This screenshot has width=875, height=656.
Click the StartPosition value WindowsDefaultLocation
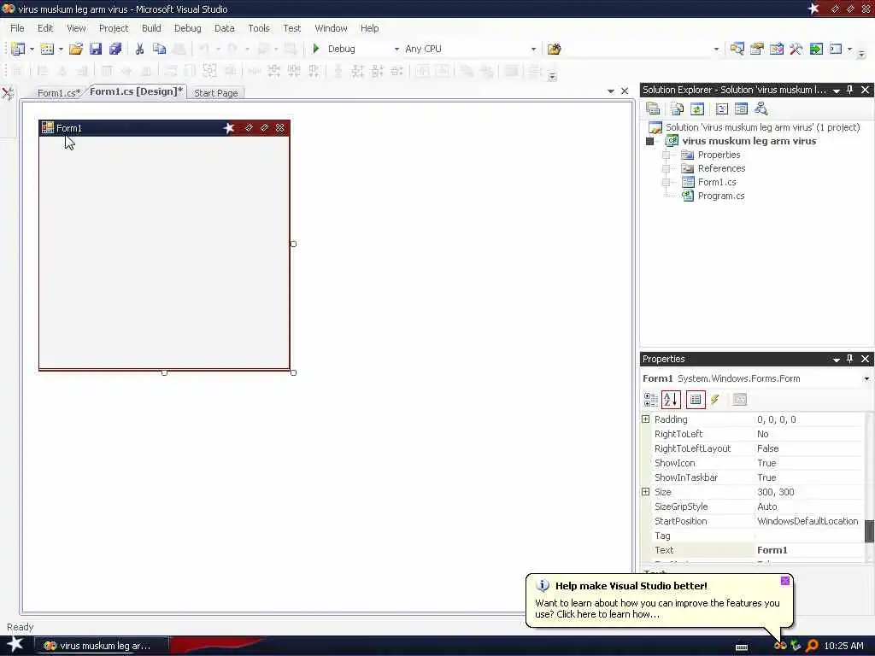point(807,521)
